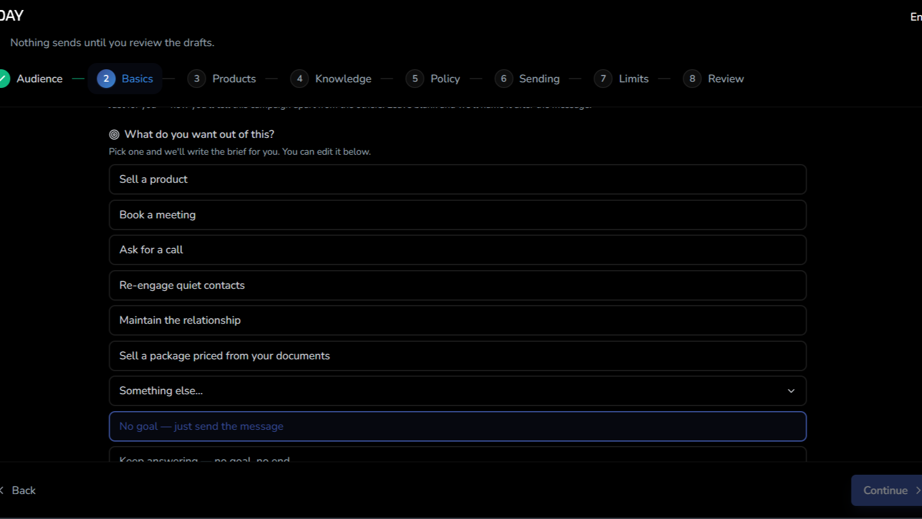Select the "Ask for a call" option
The image size is (922, 519).
tap(458, 250)
